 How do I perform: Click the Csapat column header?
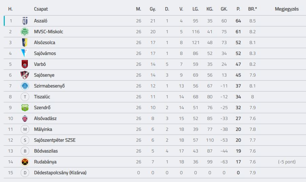pos(41,9)
